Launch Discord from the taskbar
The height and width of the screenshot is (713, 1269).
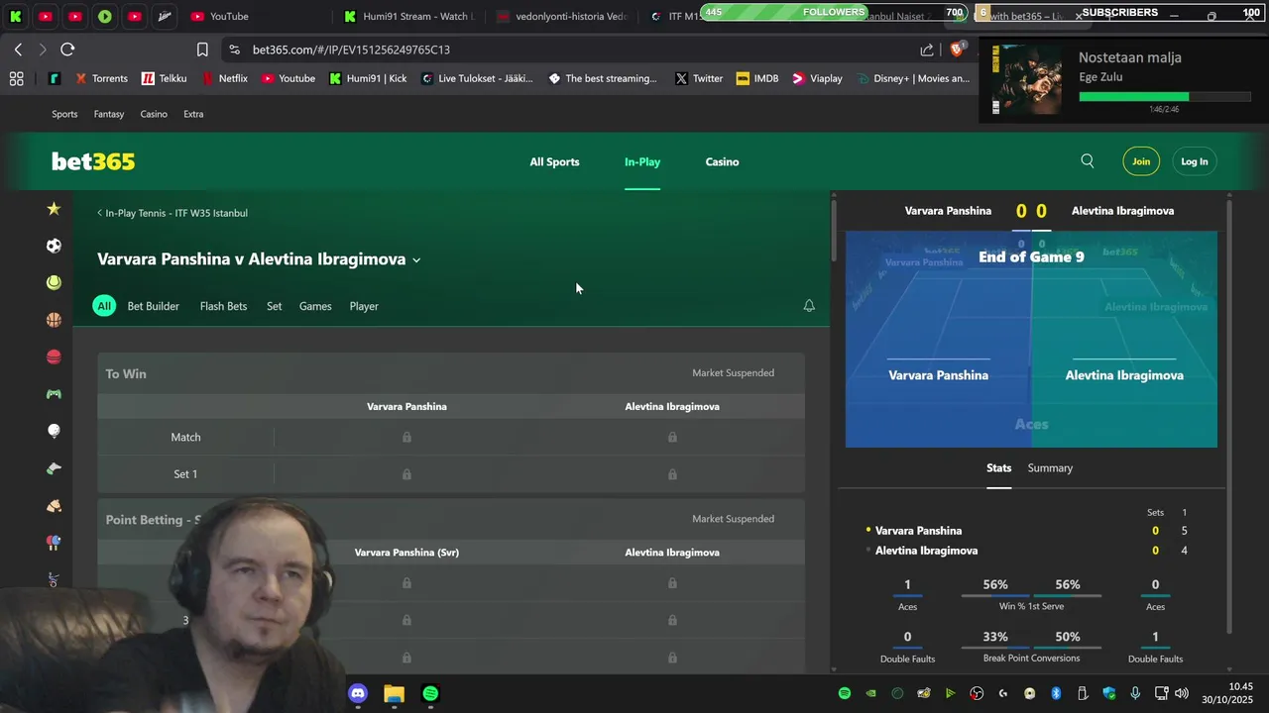[358, 694]
